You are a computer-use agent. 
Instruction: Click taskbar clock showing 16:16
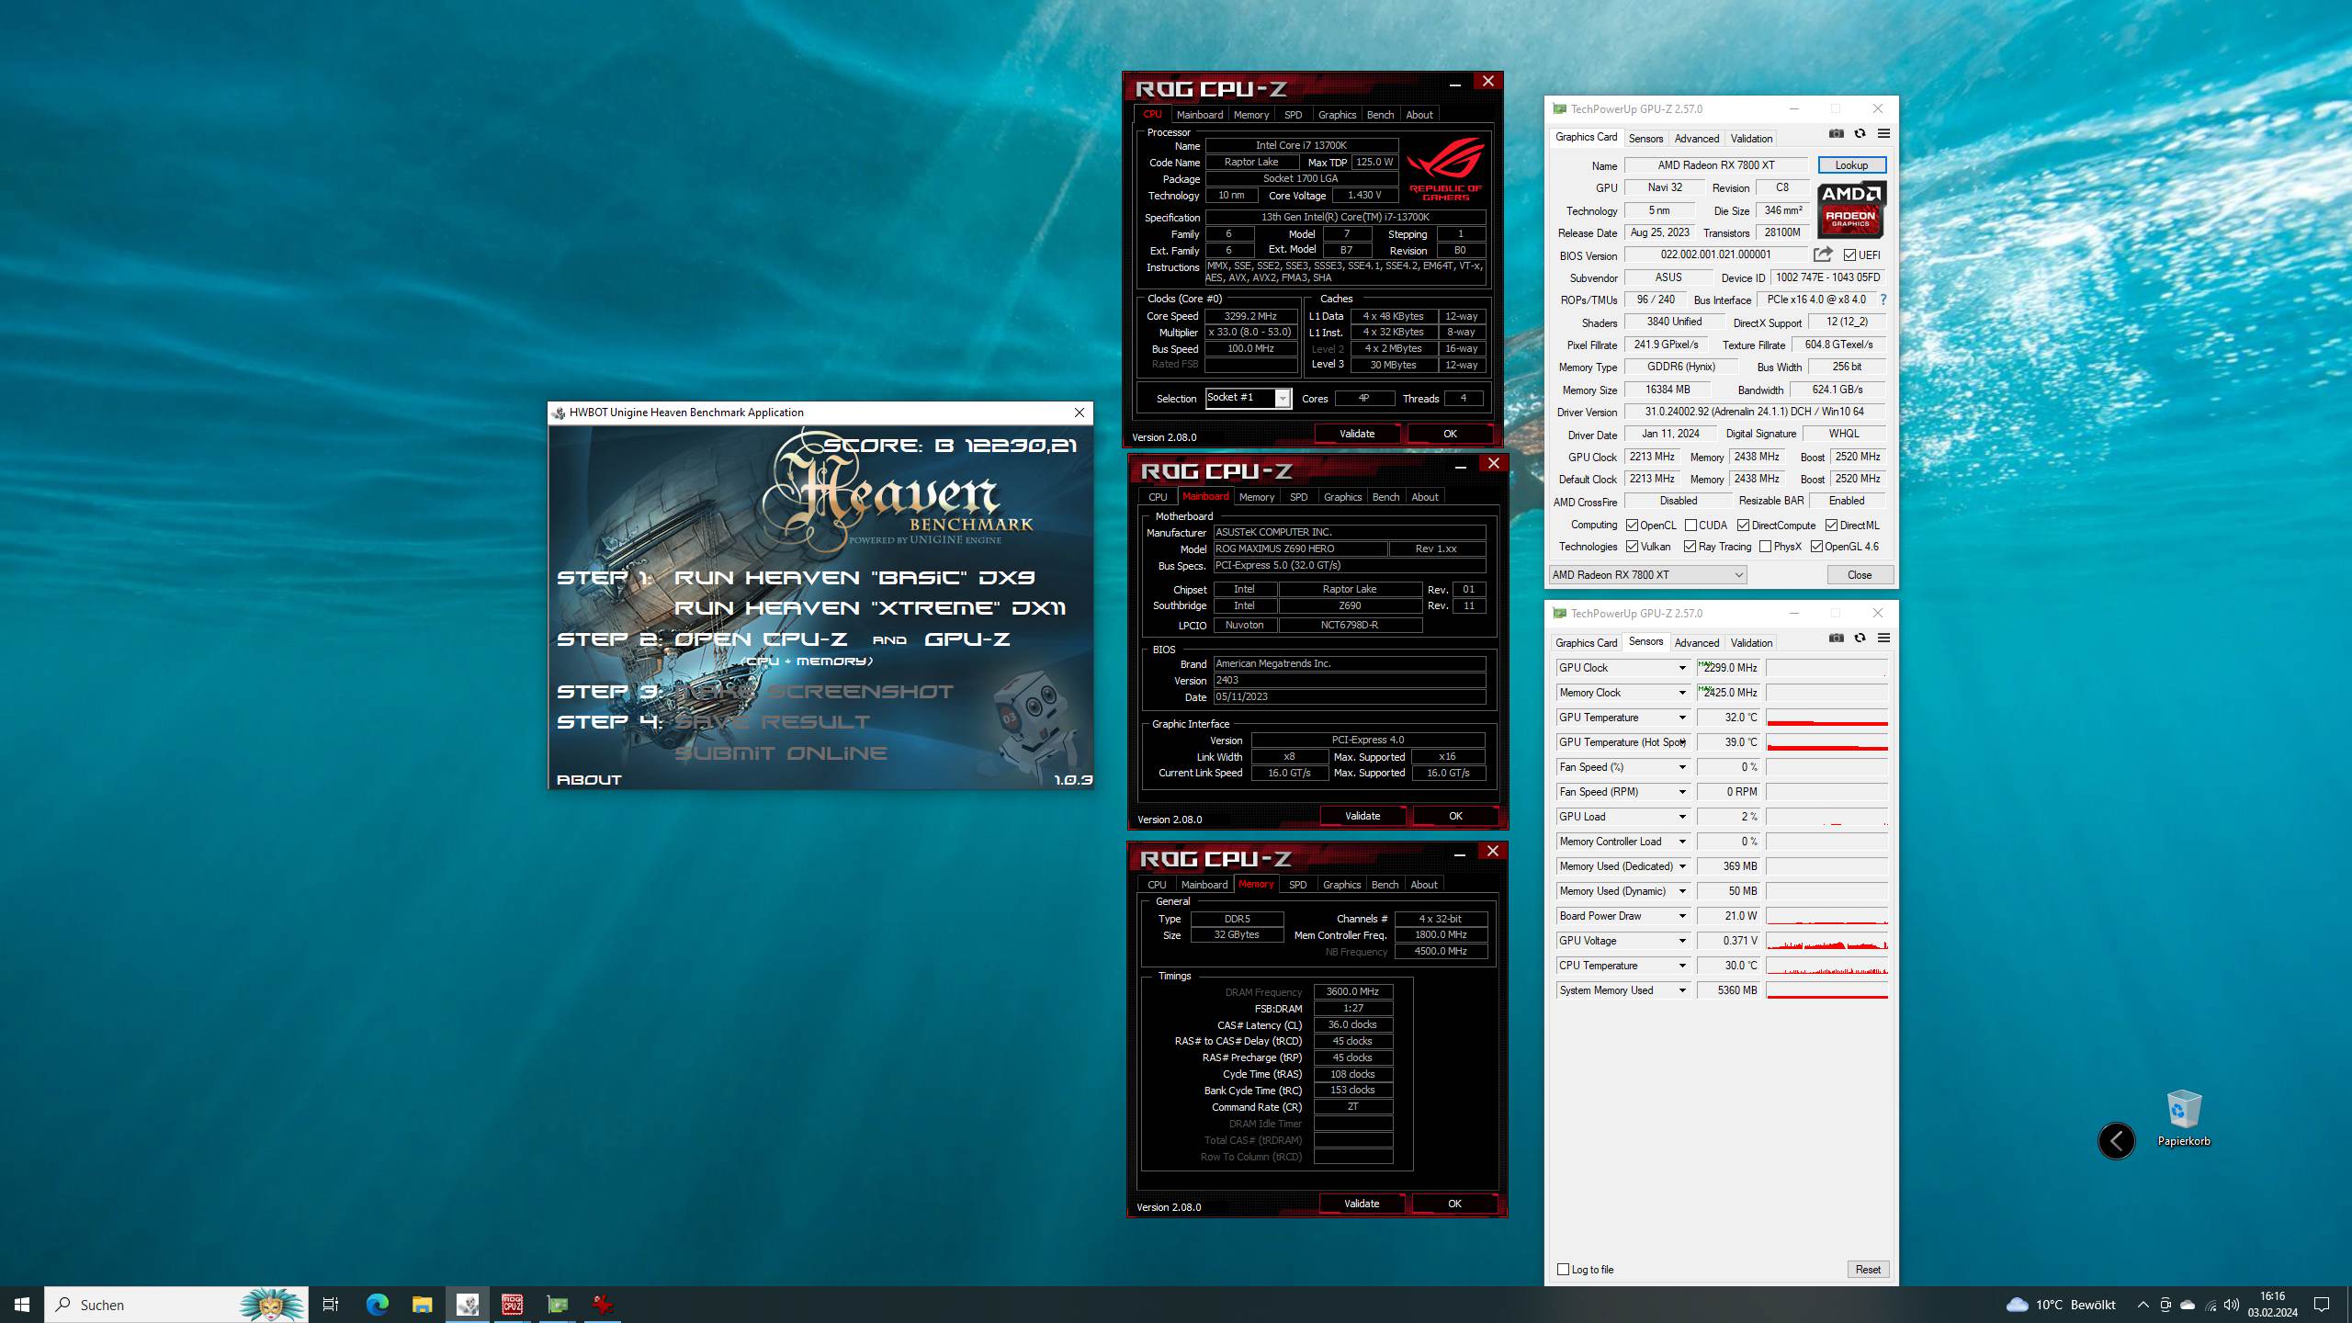point(2272,1305)
